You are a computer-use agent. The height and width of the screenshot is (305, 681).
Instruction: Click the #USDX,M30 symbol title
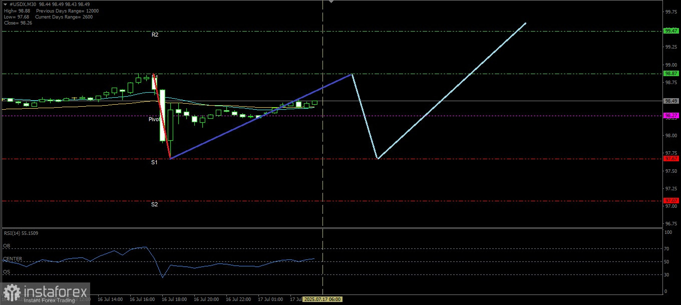[x=23, y=5]
